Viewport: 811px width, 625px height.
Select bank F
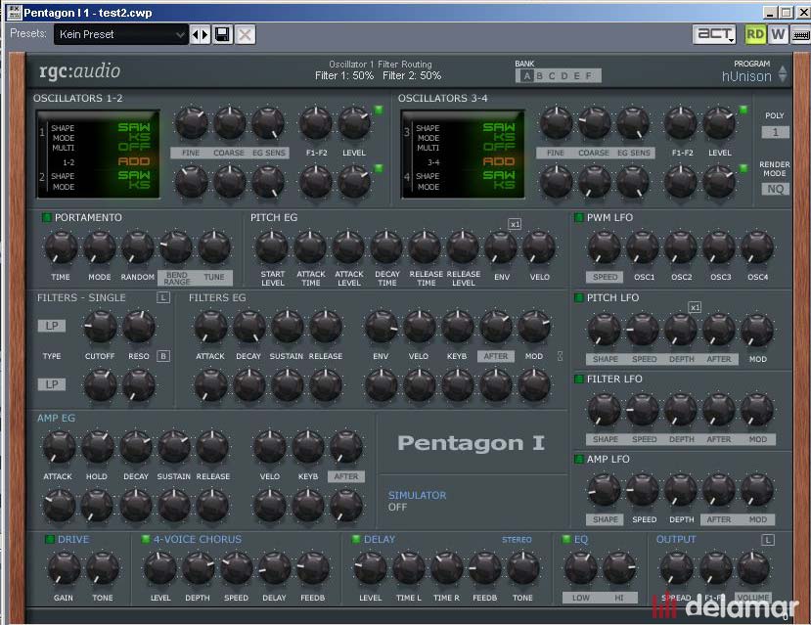point(589,76)
